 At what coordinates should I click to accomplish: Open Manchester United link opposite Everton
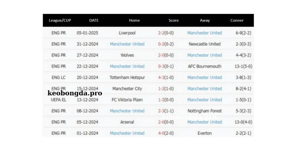tap(127, 133)
